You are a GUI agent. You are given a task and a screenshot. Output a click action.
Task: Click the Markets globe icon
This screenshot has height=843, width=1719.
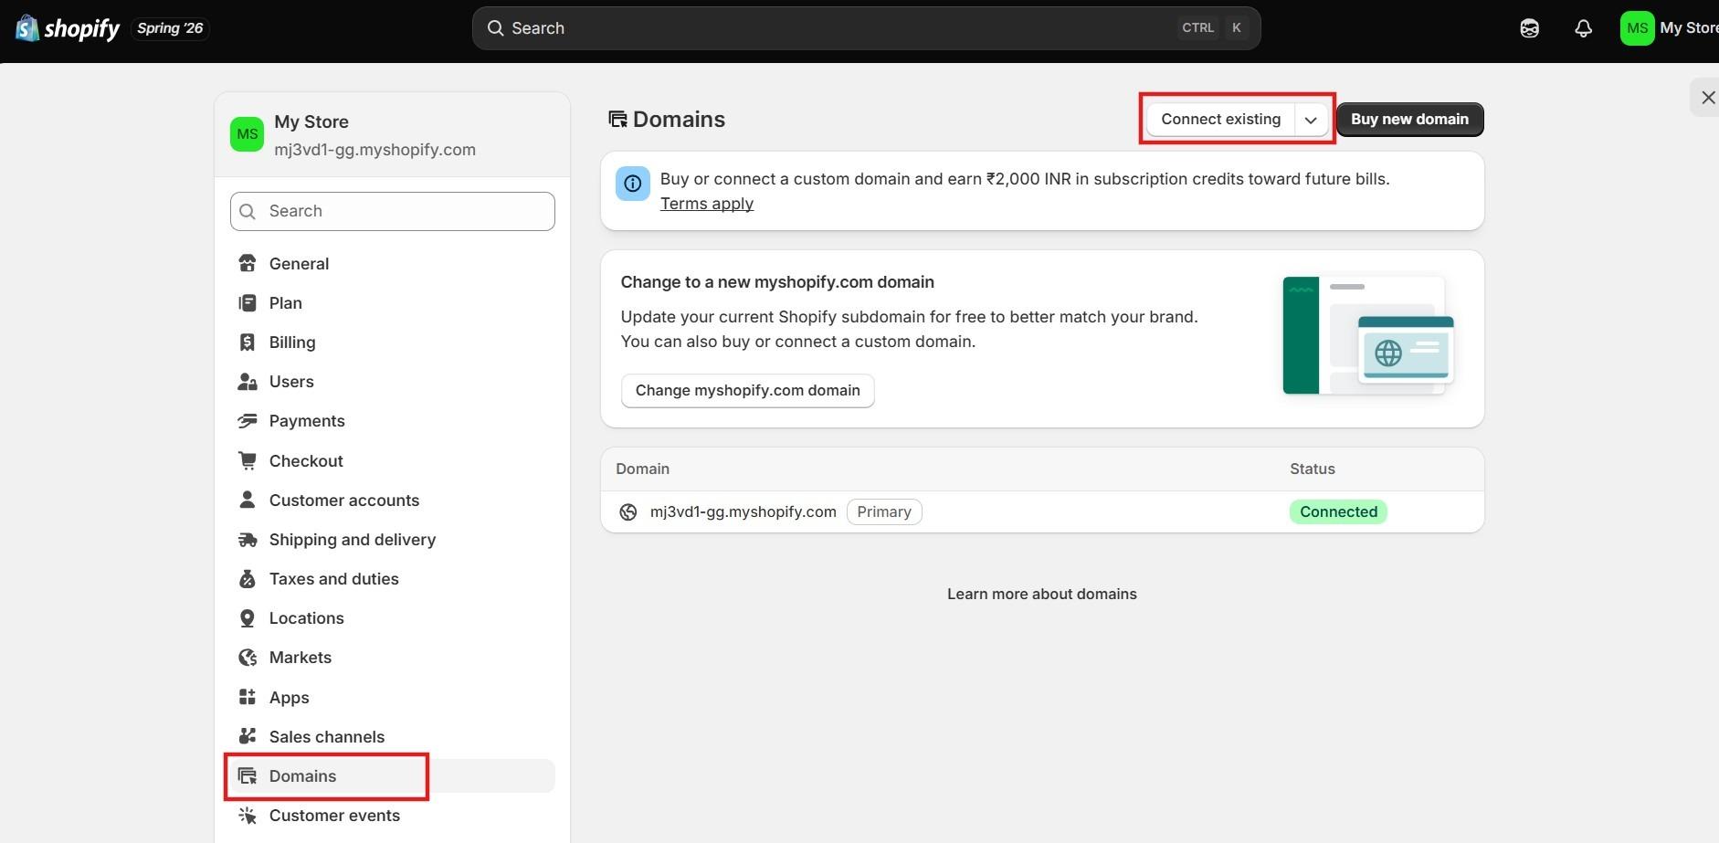(247, 658)
